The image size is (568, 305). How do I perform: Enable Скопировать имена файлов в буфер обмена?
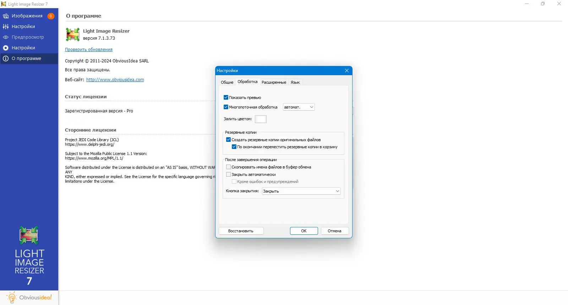(x=229, y=167)
